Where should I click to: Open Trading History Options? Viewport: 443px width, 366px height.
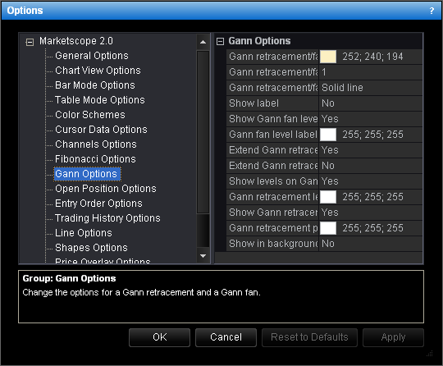107,218
